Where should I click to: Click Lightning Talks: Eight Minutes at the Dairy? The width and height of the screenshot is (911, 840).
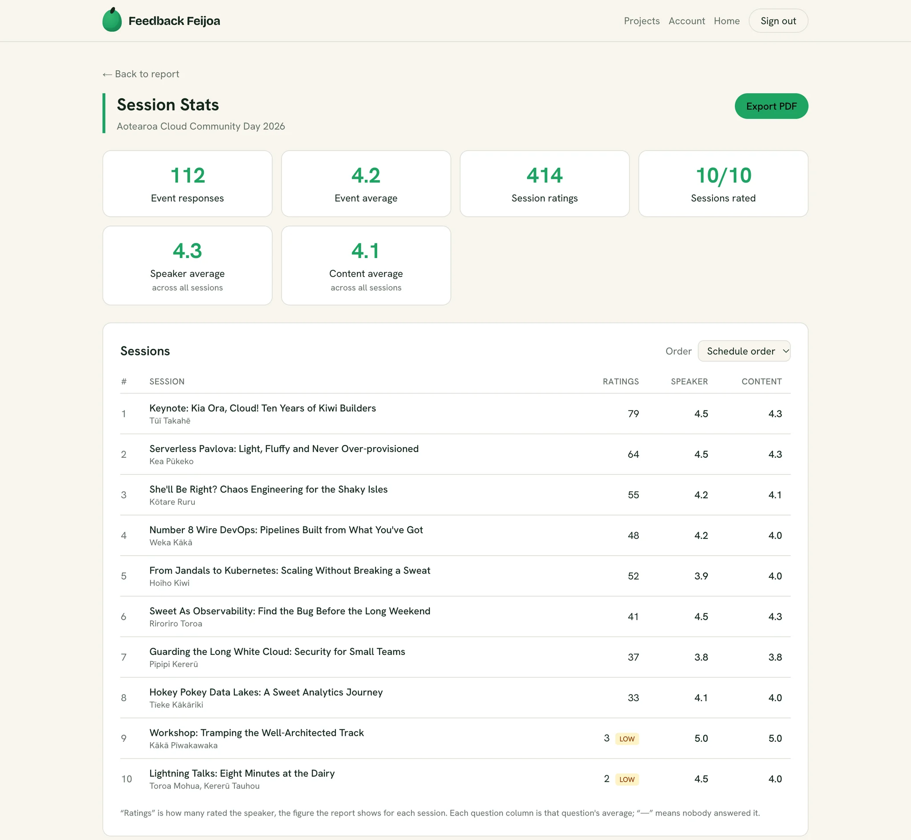tap(242, 773)
